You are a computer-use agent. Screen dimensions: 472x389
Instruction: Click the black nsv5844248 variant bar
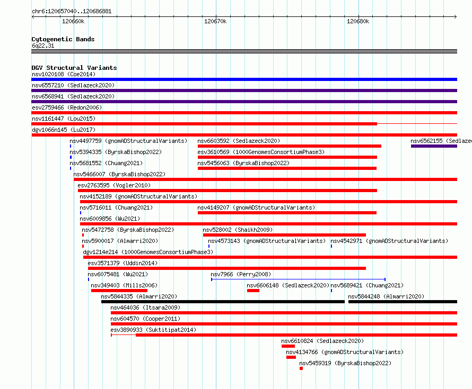(x=403, y=302)
